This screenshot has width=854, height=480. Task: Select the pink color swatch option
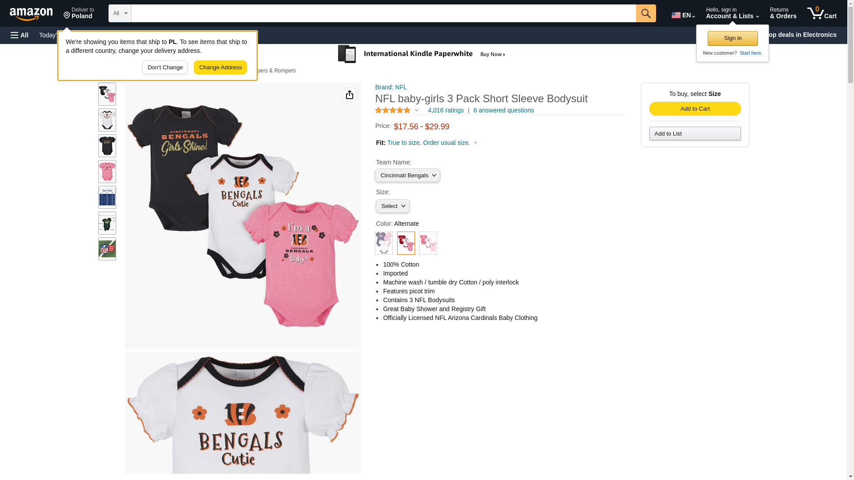(x=428, y=243)
